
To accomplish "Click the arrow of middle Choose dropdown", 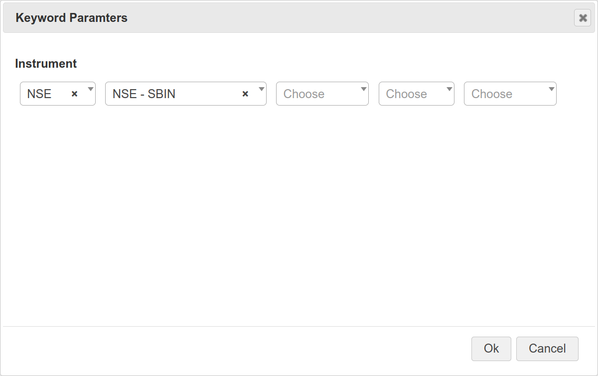I will pos(449,89).
